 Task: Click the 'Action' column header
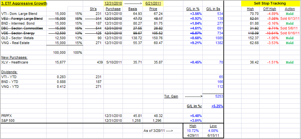coord(290,9)
